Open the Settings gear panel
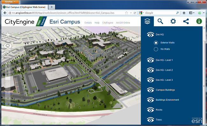 click(x=173, y=21)
